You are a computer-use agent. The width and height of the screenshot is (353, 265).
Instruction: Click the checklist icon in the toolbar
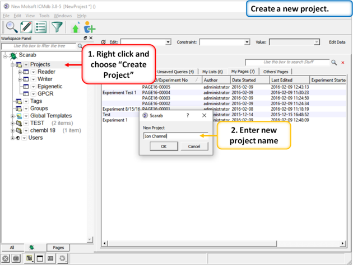pyautogui.click(x=41, y=27)
